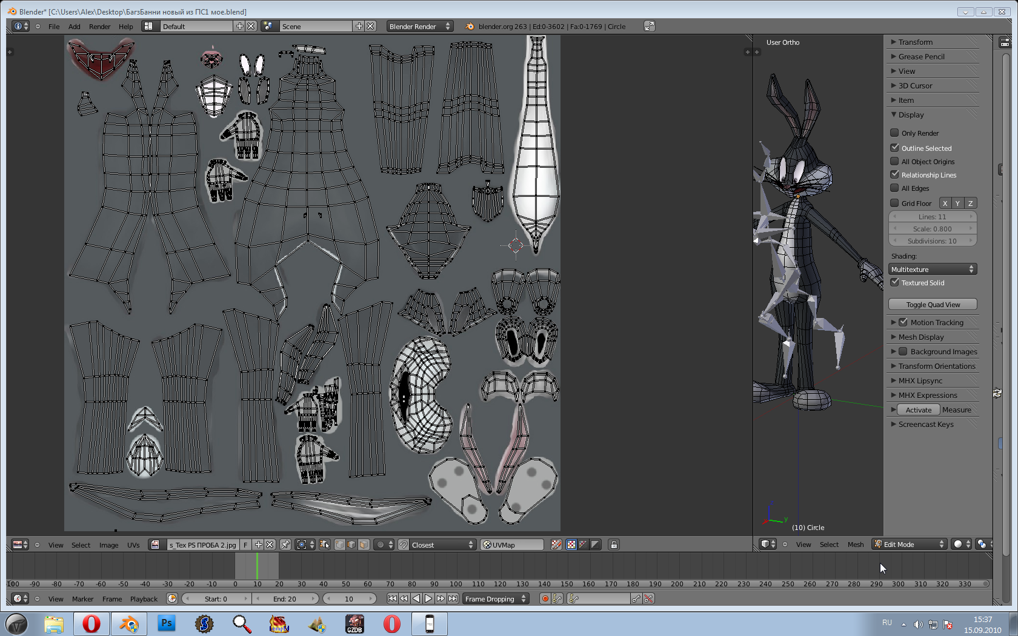This screenshot has height=636, width=1018.
Task: Click the Toggle Quad View button
Action: 933,304
